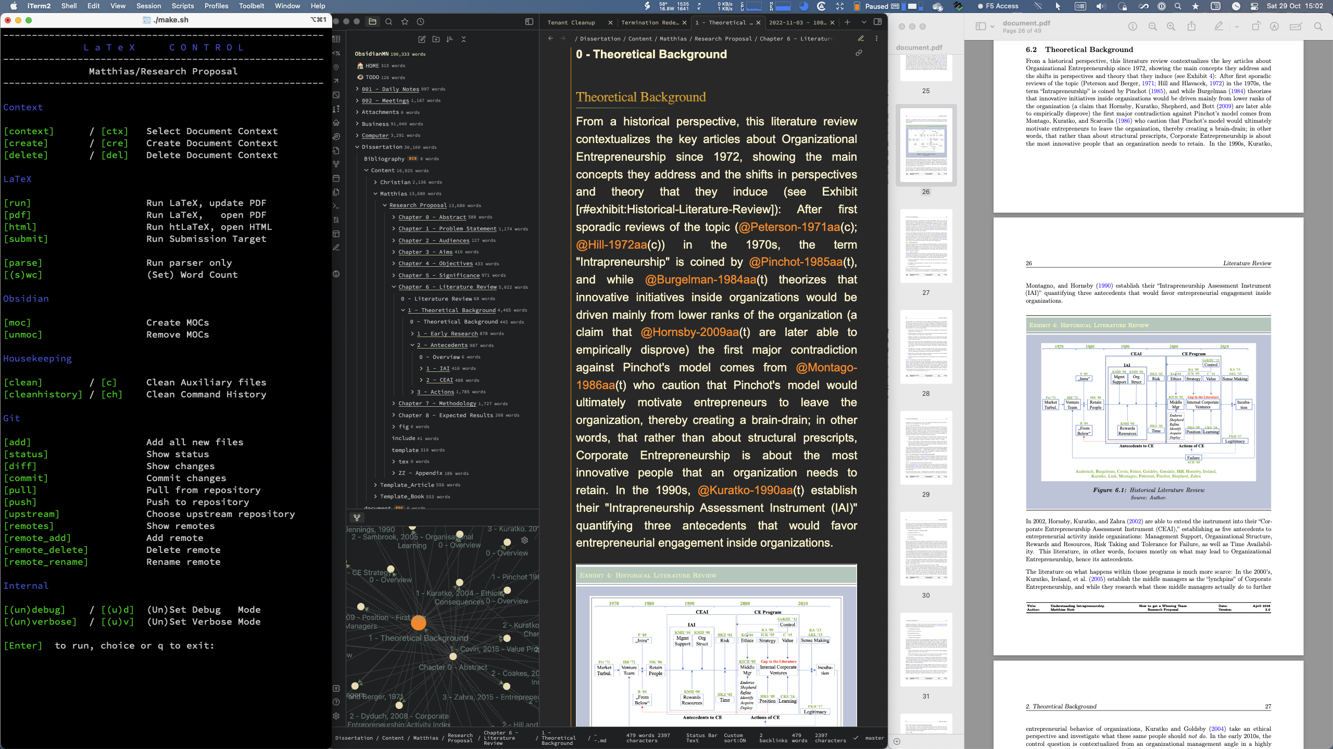Switch to the Tenant Cleanup tab
This screenshot has height=749, width=1333.
click(571, 22)
